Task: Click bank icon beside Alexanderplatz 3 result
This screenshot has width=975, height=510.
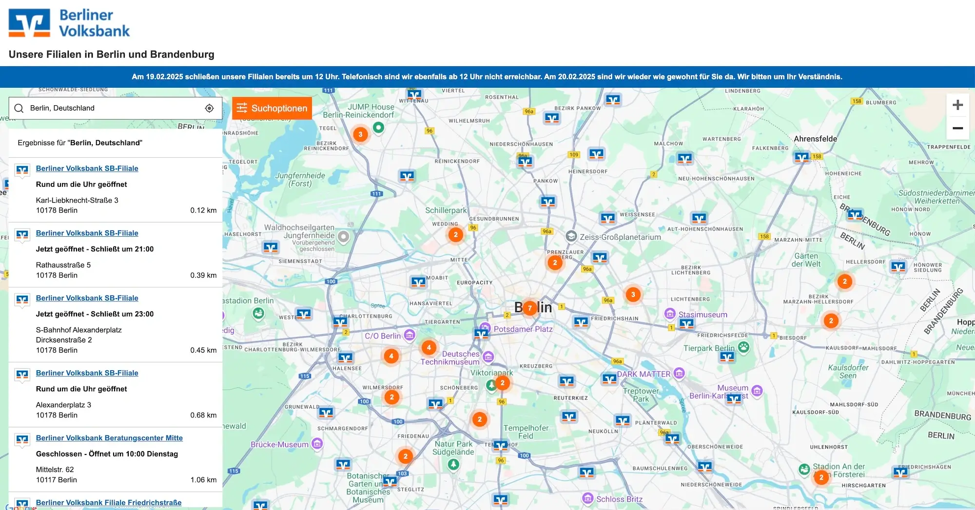Action: point(22,375)
